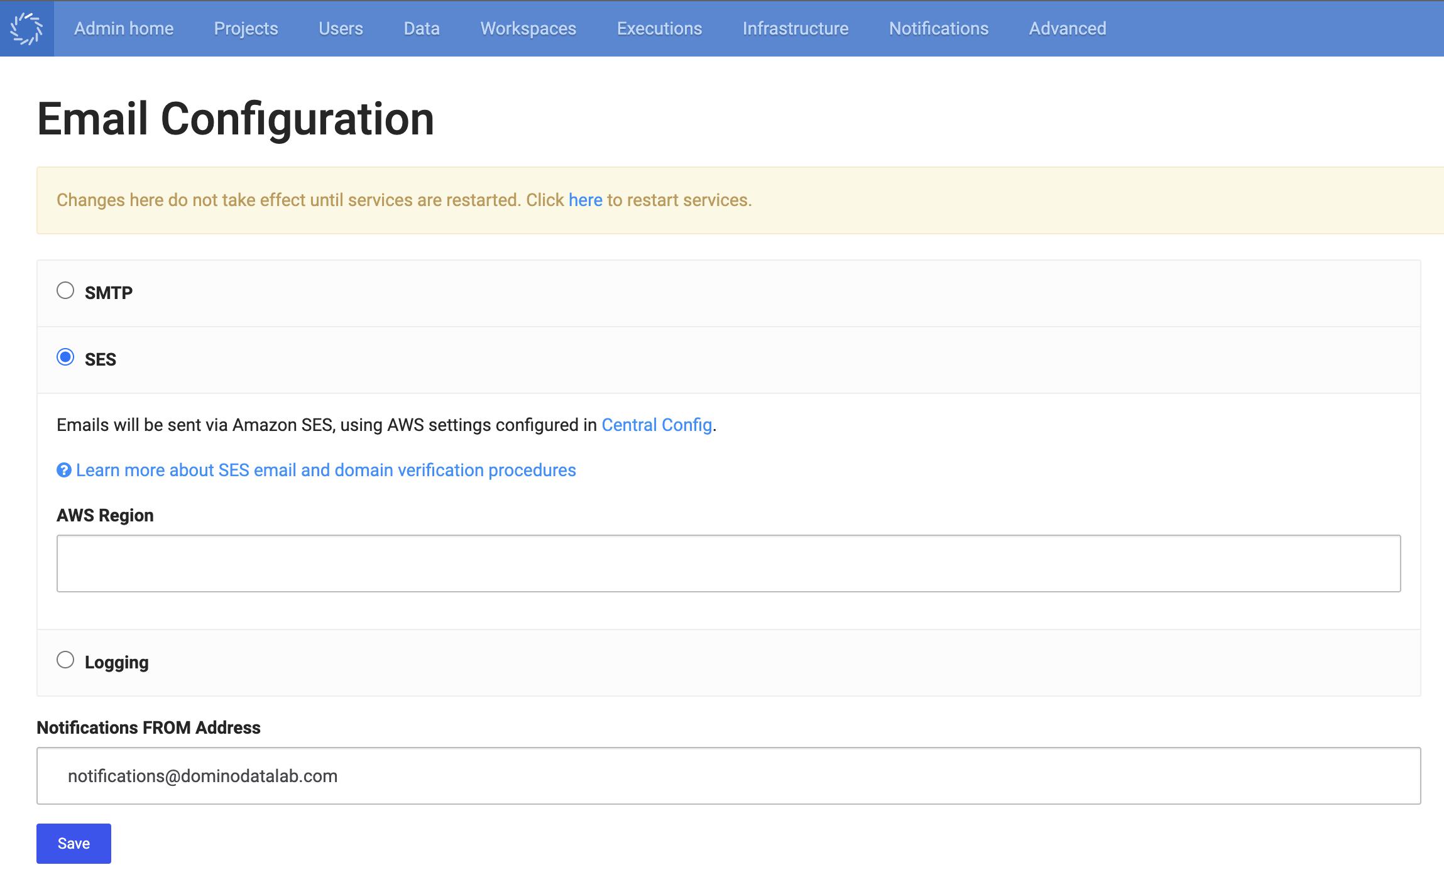This screenshot has width=1444, height=882.
Task: Open the Executions menu
Action: [x=659, y=29]
